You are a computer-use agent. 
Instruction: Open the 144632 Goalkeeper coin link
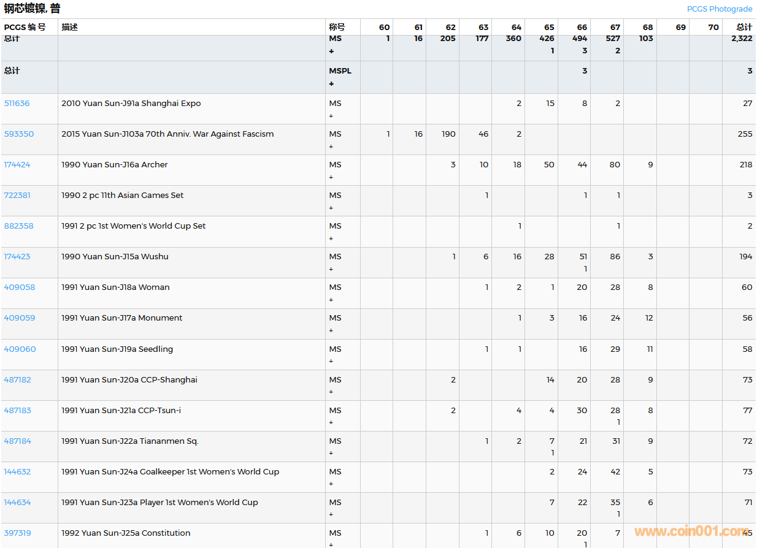click(x=17, y=472)
